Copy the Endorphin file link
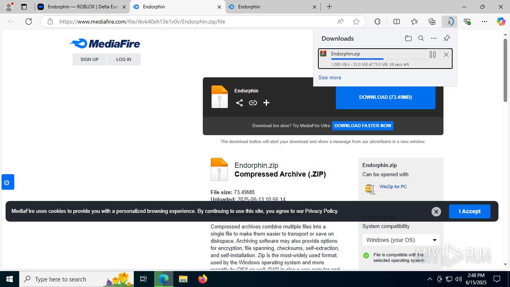The height and width of the screenshot is (287, 510). pos(253,103)
